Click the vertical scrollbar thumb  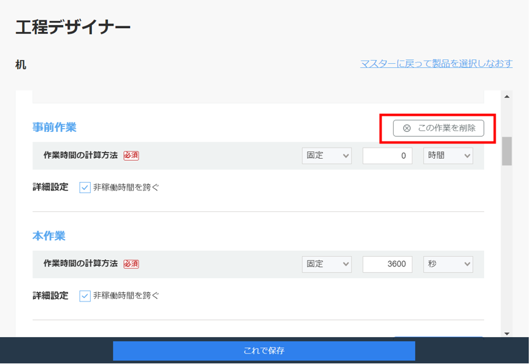point(507,151)
